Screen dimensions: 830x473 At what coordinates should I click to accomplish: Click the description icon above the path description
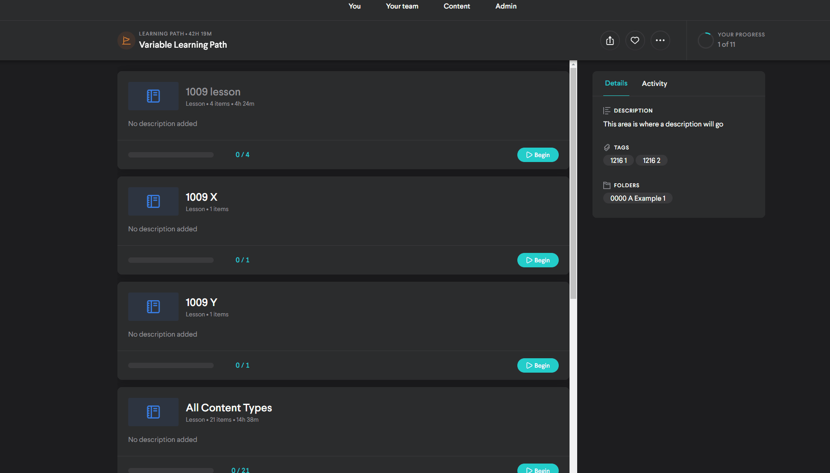pos(606,110)
